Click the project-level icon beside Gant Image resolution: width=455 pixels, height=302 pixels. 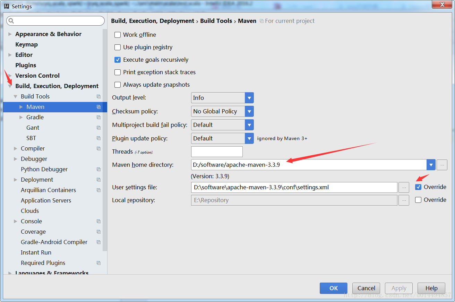coord(98,128)
